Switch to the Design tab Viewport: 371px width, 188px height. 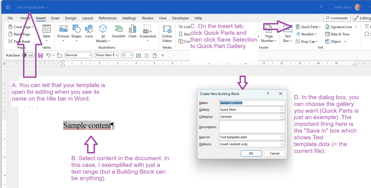point(71,18)
